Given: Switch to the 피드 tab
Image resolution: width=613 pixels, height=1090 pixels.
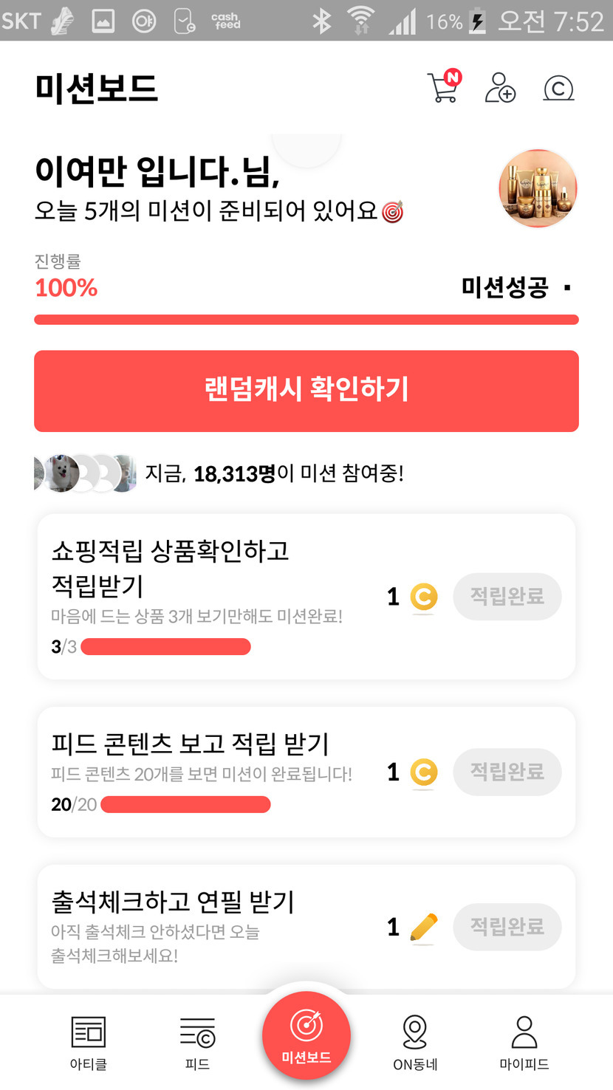Looking at the screenshot, I should click(x=197, y=1043).
